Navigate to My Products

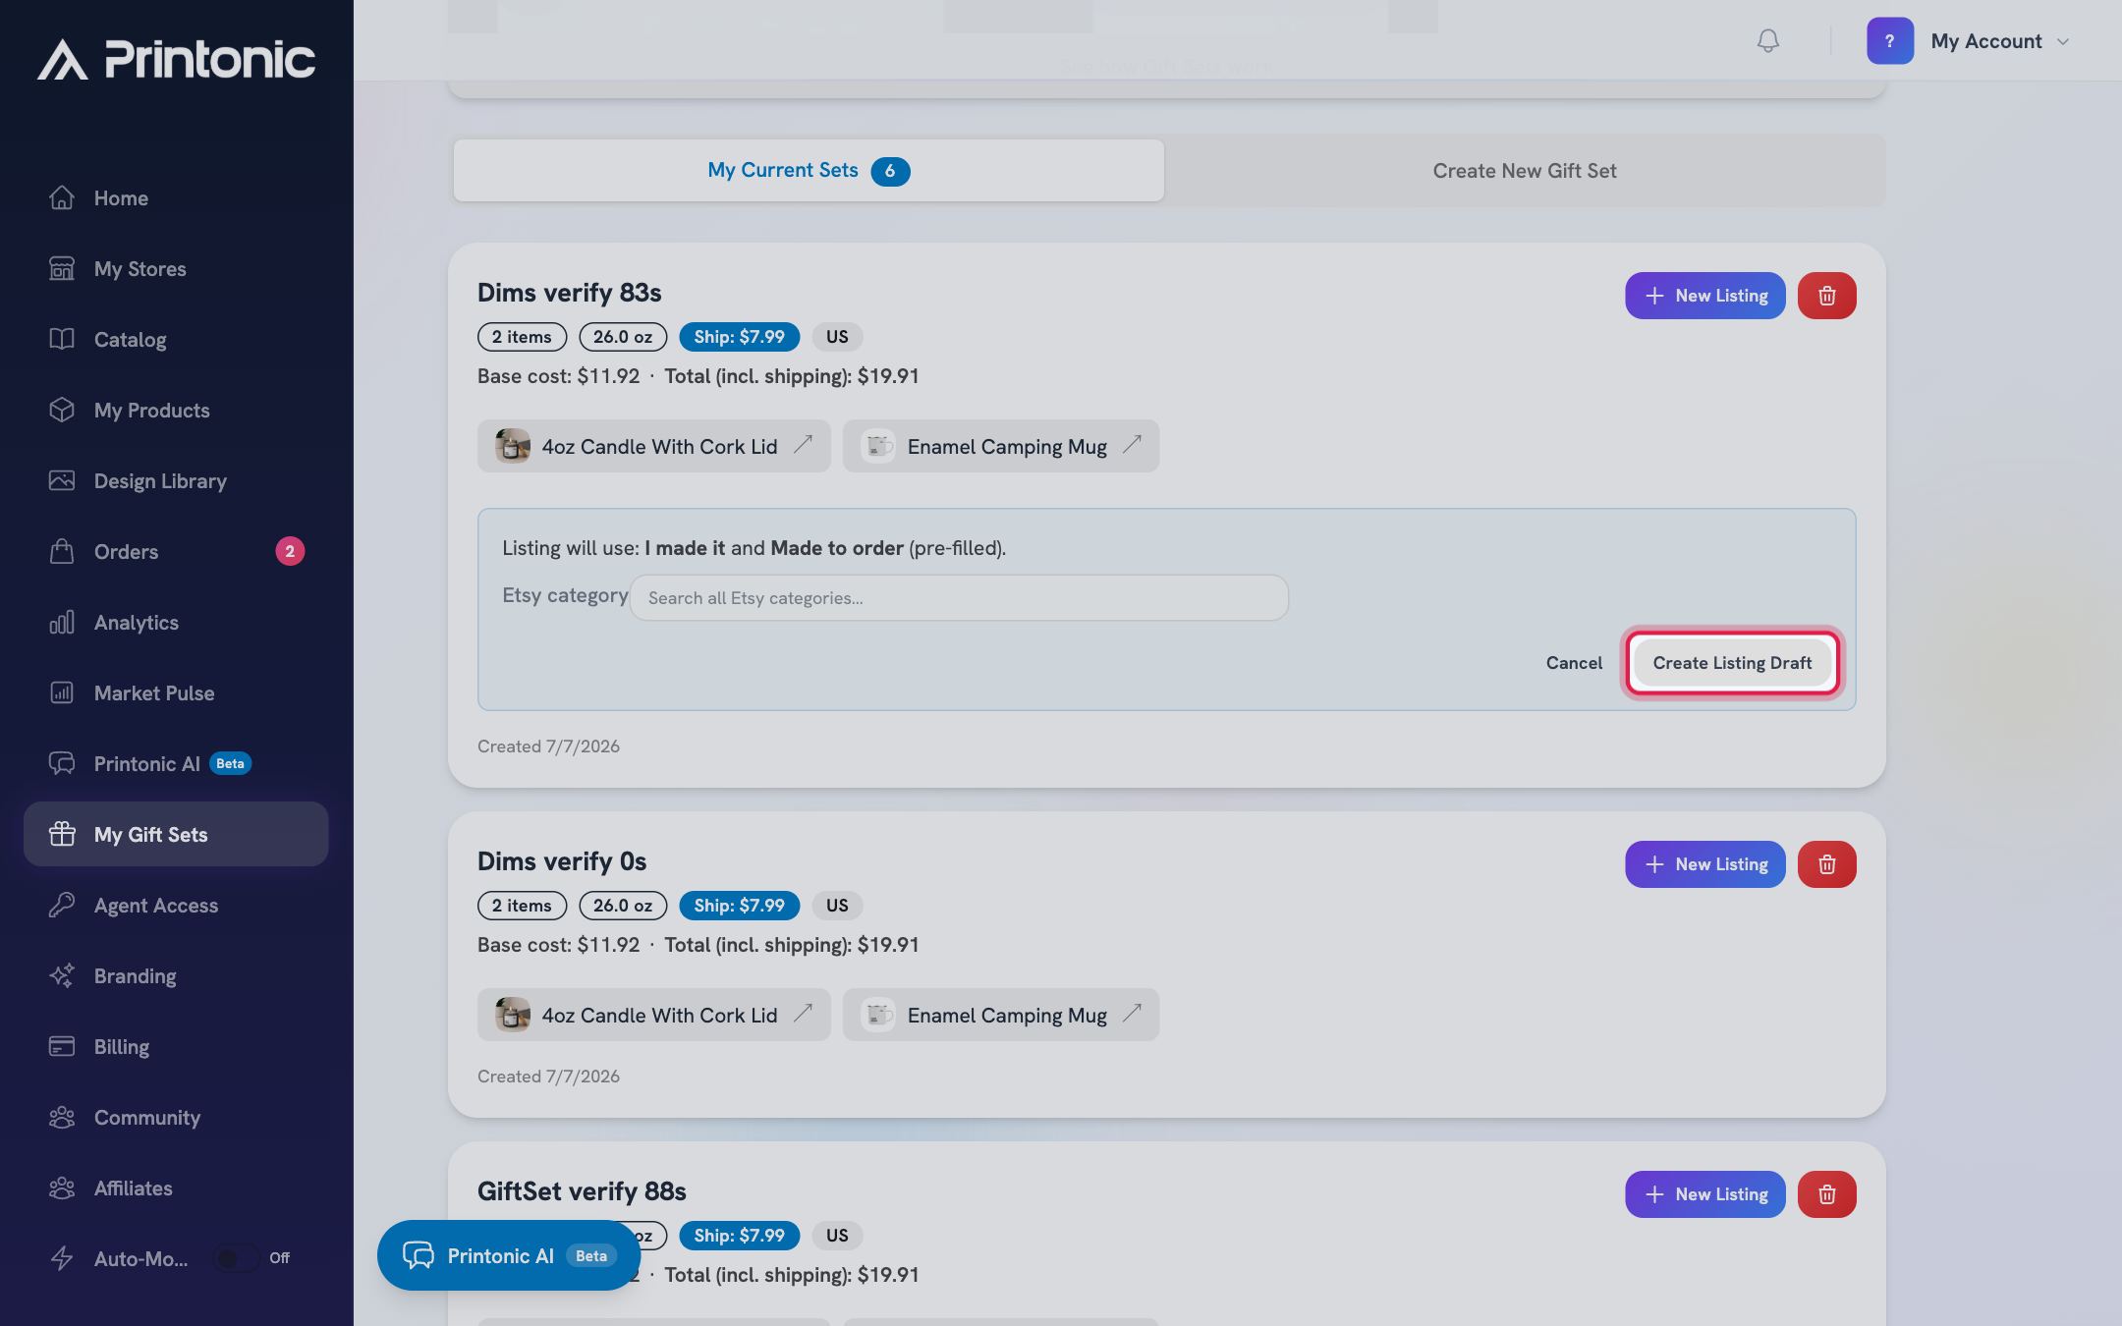(176, 411)
